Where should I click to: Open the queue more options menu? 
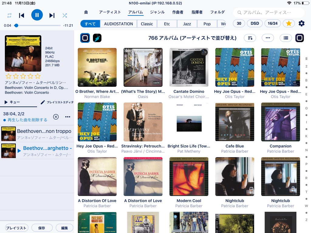click(x=68, y=117)
